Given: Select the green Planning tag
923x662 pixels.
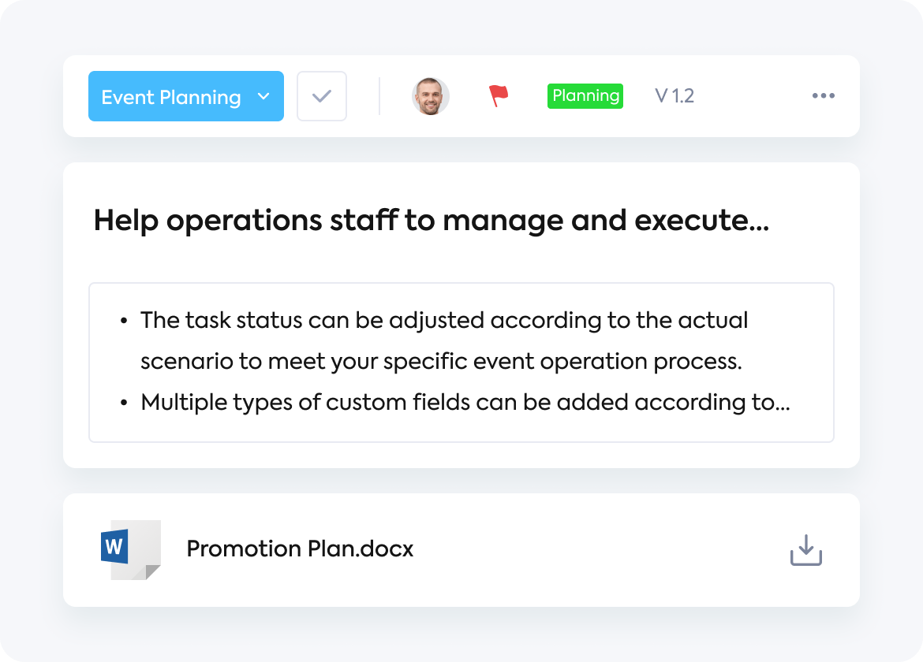Looking at the screenshot, I should coord(585,96).
